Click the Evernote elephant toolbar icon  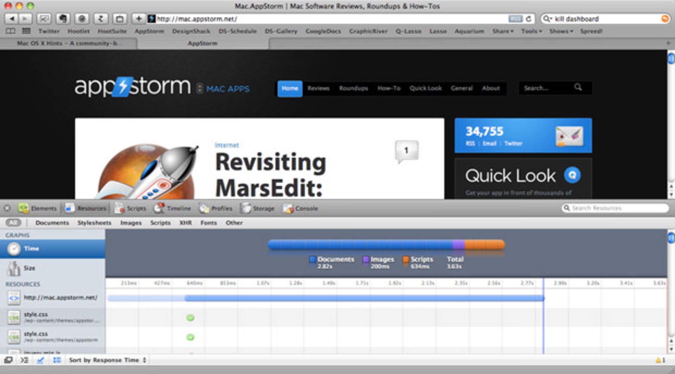[63, 19]
